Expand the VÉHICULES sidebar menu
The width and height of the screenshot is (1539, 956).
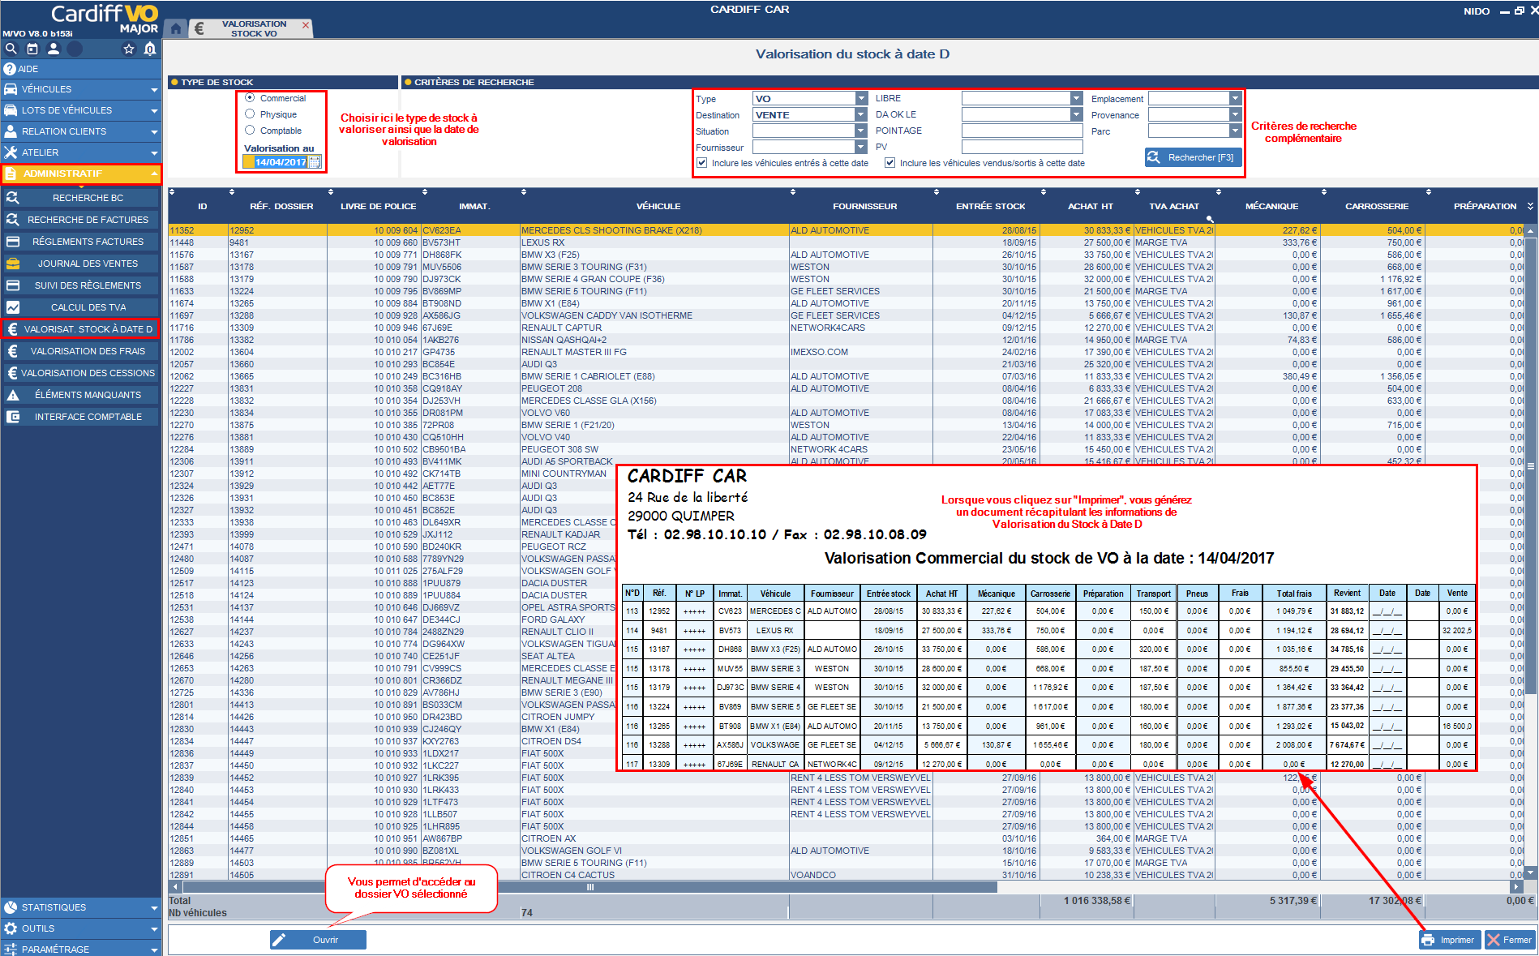(81, 89)
